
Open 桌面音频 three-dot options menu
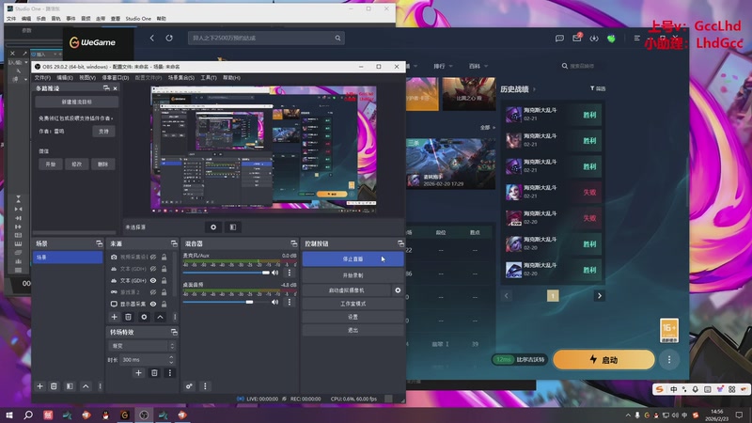pyautogui.click(x=290, y=302)
